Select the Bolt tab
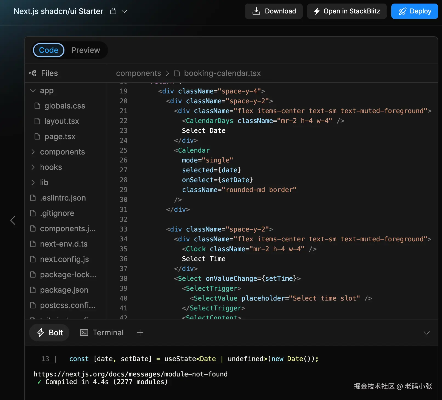Image resolution: width=442 pixels, height=400 pixels. coord(49,333)
